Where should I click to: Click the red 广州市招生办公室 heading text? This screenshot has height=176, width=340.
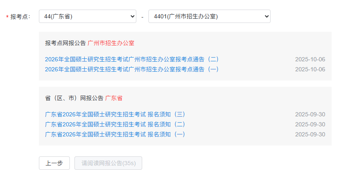(111, 43)
